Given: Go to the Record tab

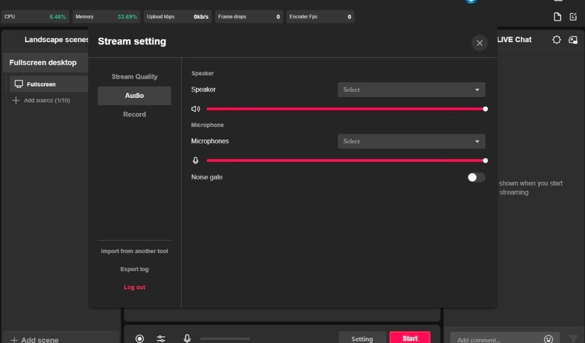Looking at the screenshot, I should coord(134,114).
